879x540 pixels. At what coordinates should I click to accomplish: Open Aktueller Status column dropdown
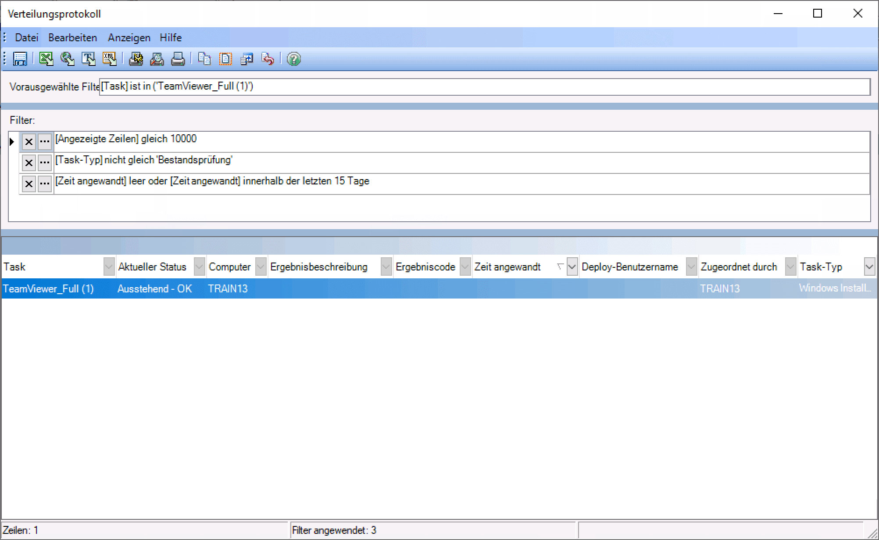click(199, 266)
